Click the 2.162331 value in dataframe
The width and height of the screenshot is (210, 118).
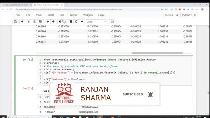pos(41,42)
